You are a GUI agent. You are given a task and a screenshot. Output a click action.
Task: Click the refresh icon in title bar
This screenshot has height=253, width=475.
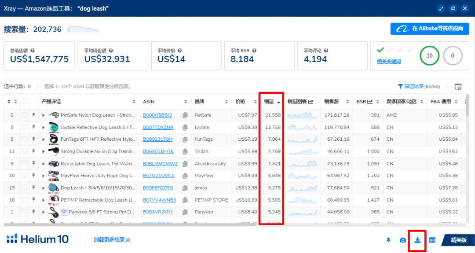click(453, 8)
